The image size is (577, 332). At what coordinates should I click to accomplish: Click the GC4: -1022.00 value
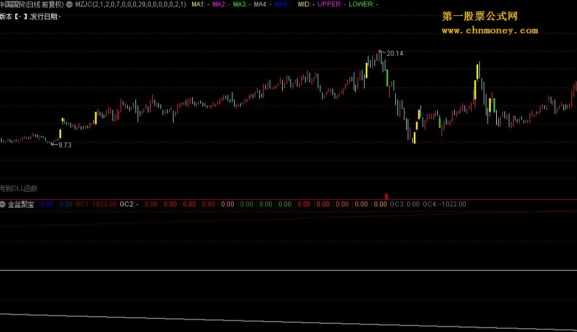point(444,204)
